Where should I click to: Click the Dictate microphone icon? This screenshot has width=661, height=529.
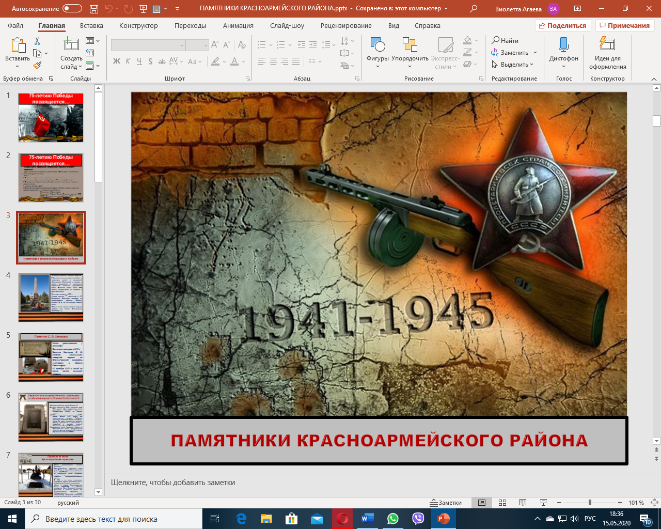(x=563, y=45)
